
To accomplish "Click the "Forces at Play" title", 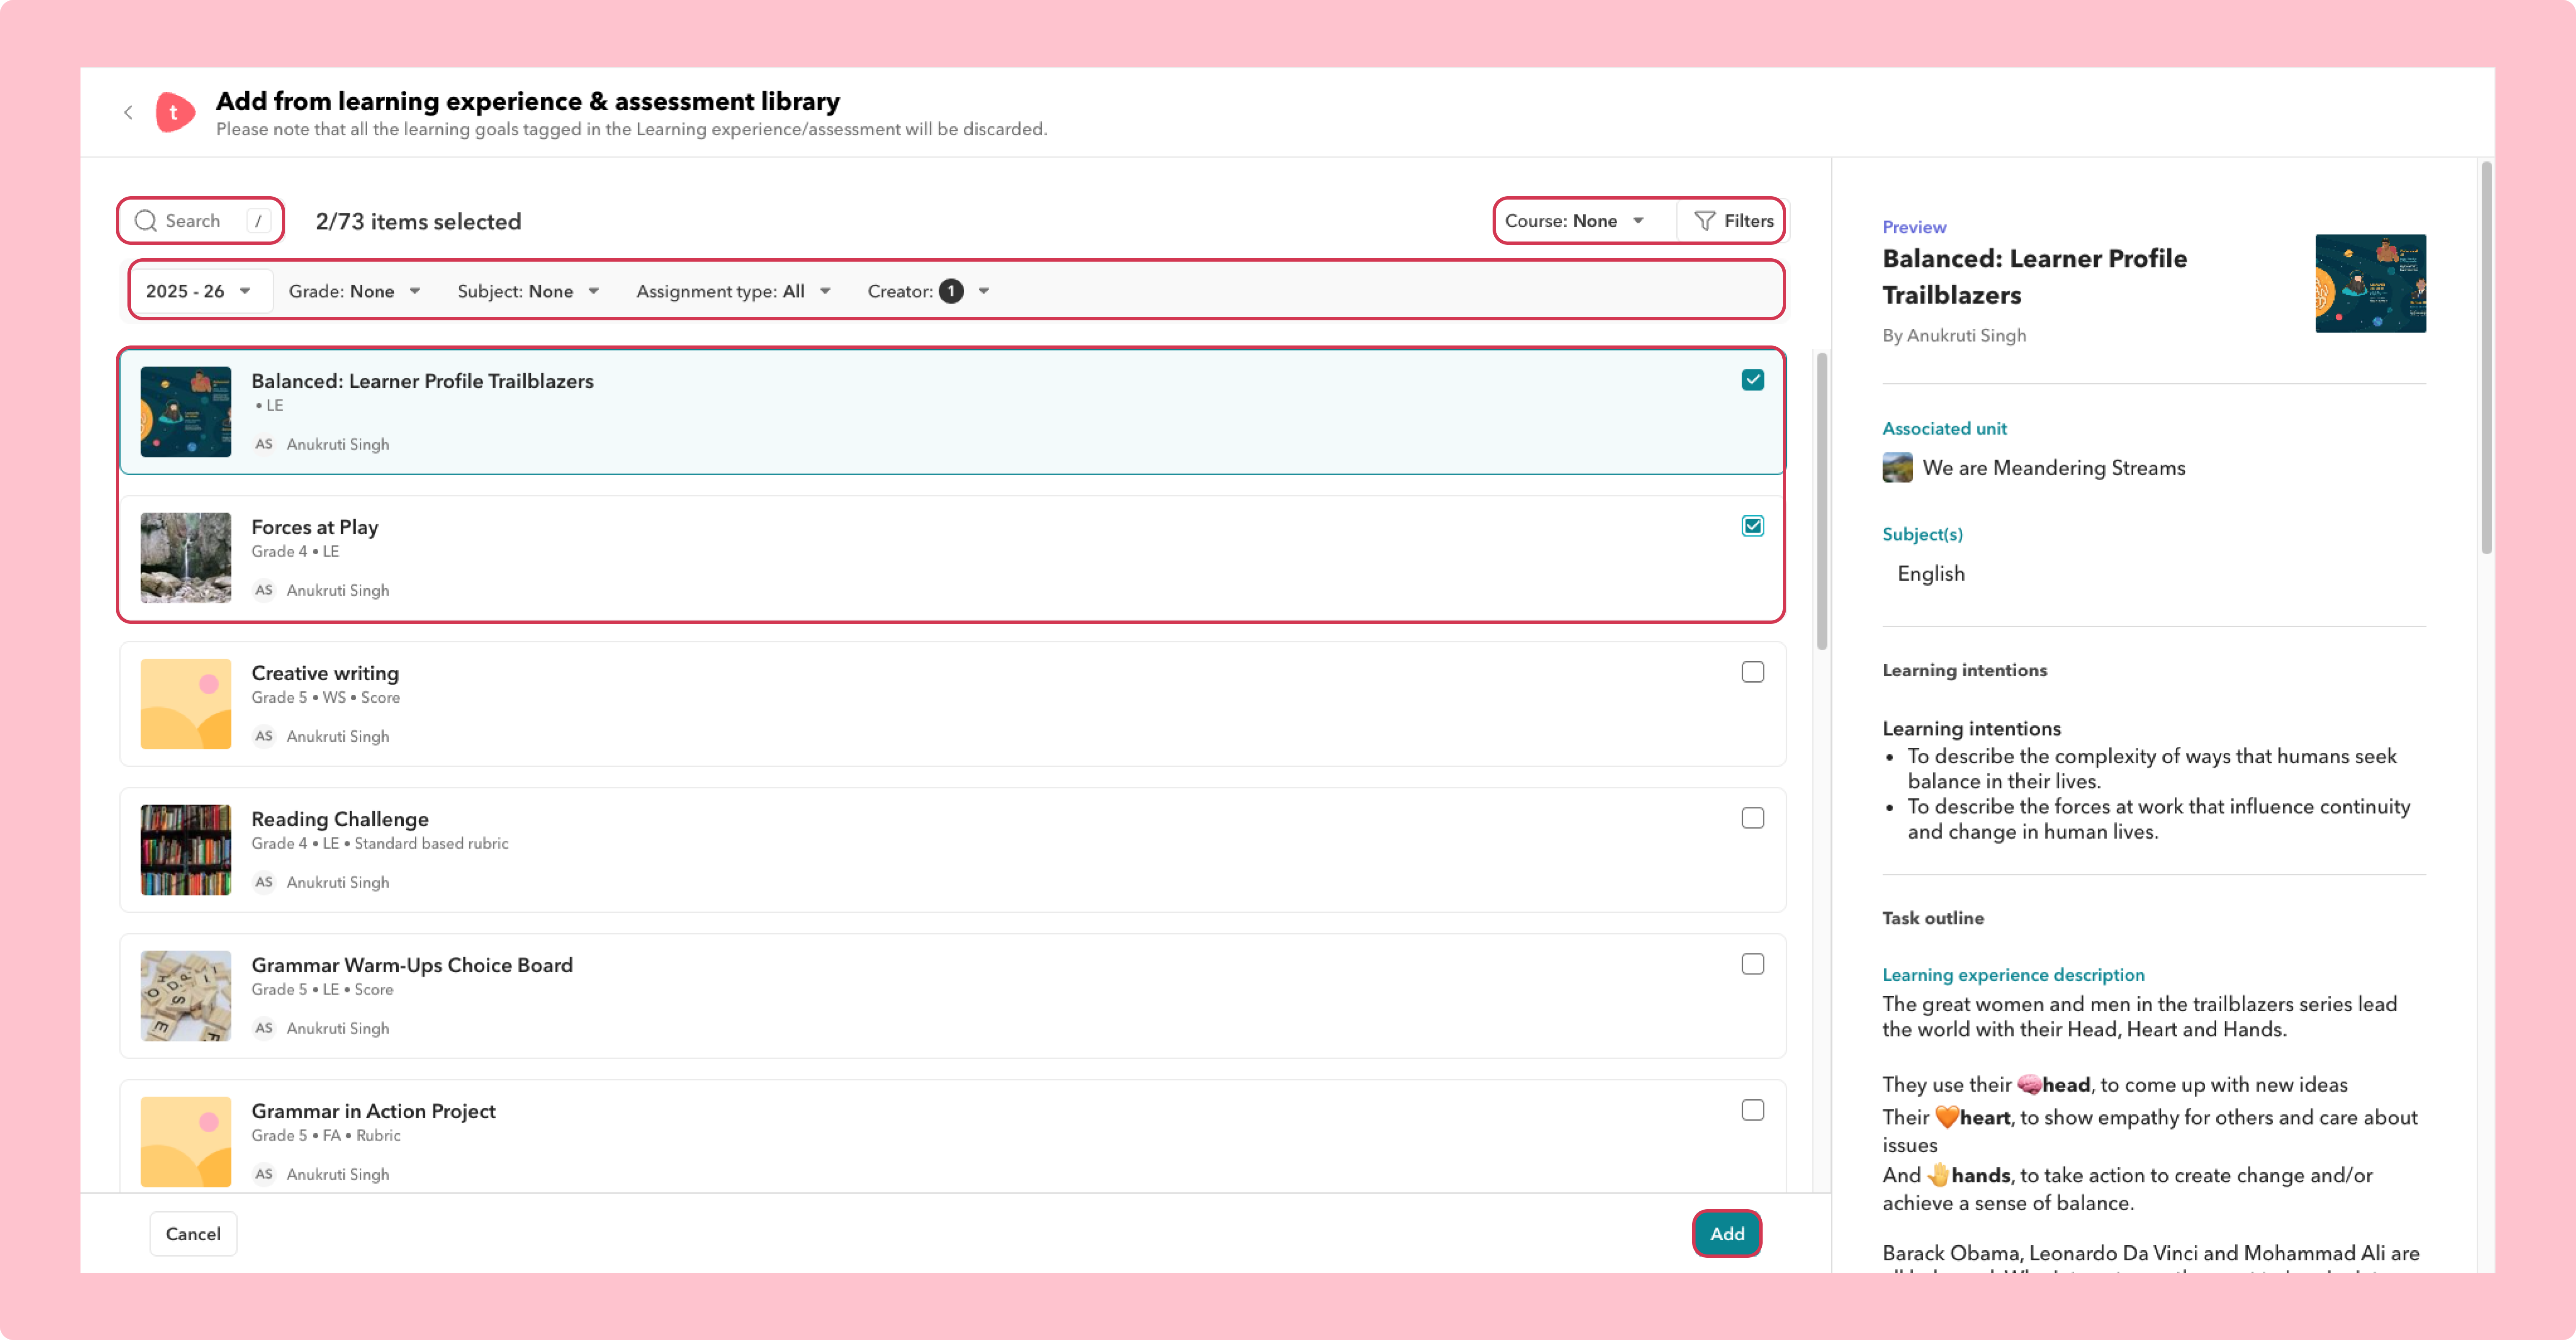I will (x=315, y=527).
